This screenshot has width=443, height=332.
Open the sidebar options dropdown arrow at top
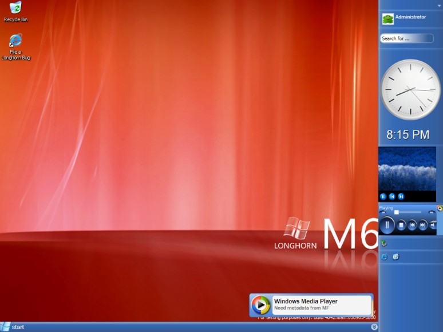tap(439, 6)
